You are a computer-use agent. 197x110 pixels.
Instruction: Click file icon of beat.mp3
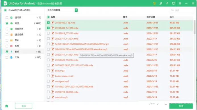(x=52, y=71)
